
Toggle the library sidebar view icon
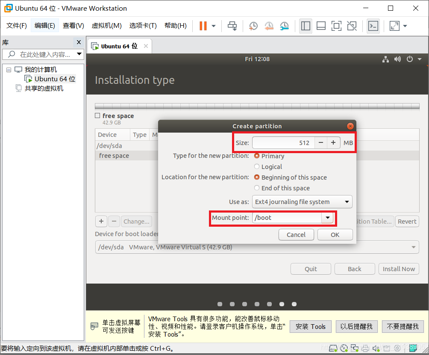coord(306,26)
